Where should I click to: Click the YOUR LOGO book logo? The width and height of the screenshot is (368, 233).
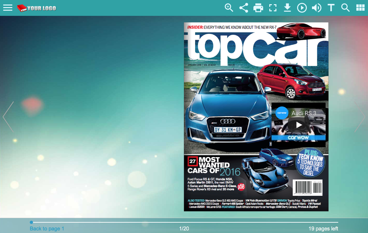[37, 8]
